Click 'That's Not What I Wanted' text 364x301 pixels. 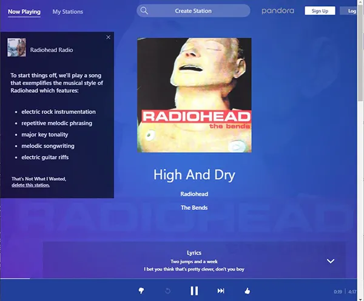pyautogui.click(x=39, y=179)
